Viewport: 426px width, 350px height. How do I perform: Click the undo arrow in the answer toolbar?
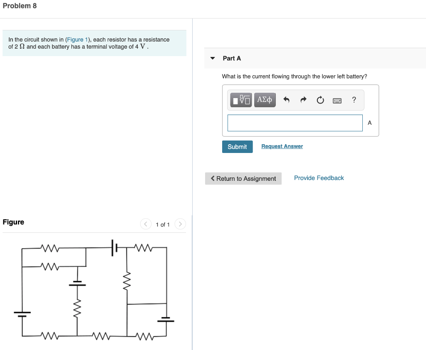(286, 100)
